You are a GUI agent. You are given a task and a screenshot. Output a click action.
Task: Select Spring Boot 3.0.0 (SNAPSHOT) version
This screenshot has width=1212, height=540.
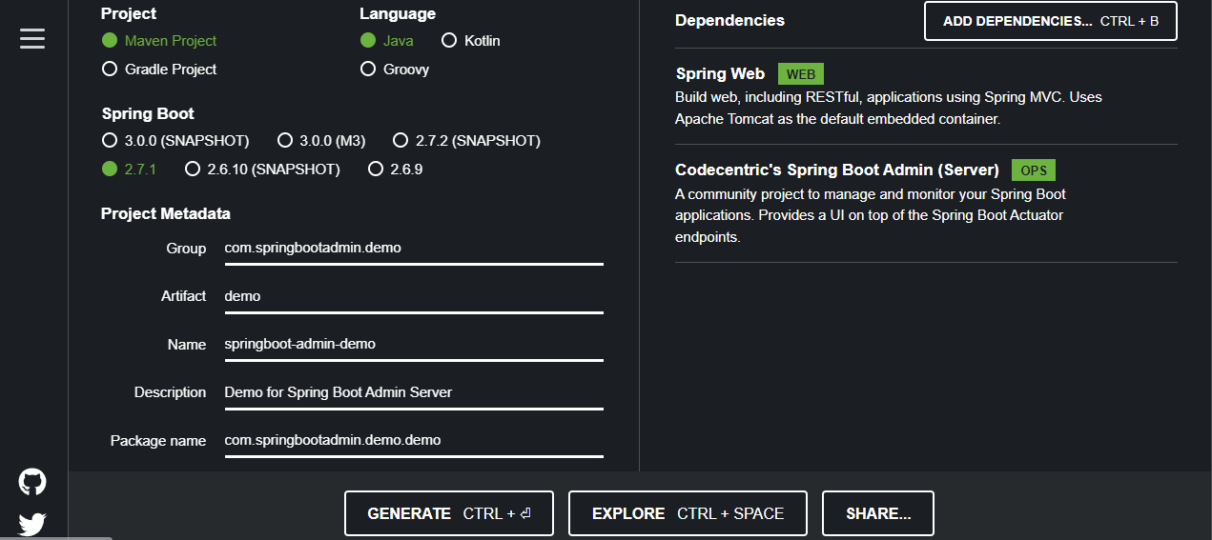point(110,141)
